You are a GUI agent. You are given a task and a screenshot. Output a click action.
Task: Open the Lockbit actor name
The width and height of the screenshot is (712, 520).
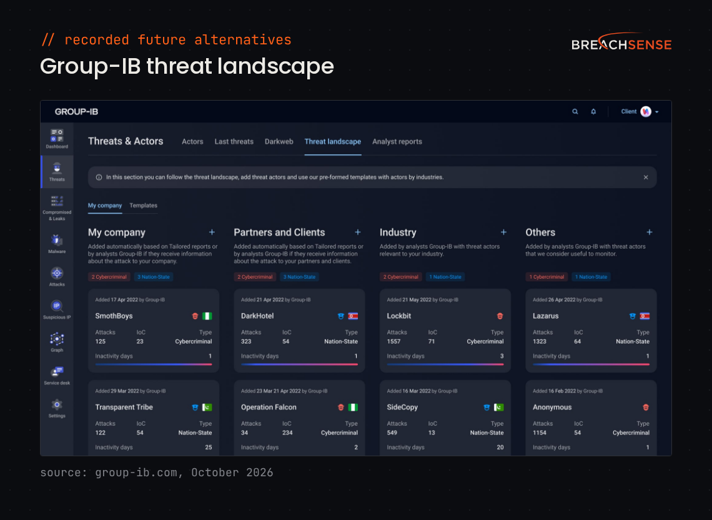point(398,316)
